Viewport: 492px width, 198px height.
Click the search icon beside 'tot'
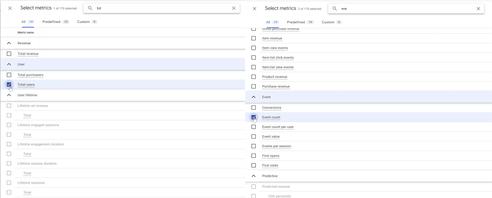click(90, 8)
